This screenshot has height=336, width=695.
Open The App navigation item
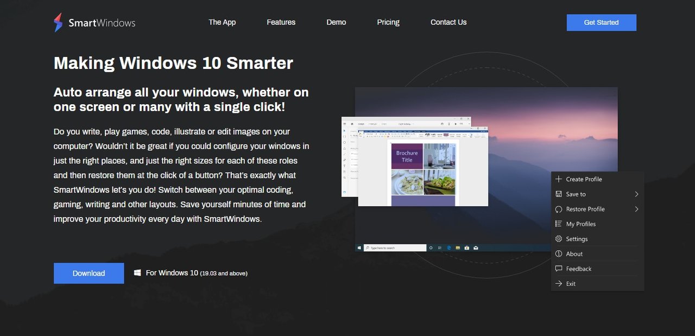(222, 22)
